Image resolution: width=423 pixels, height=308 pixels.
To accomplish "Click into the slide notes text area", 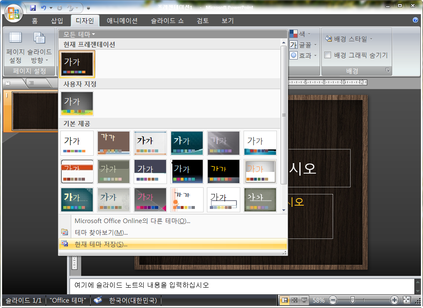I will pos(242,286).
